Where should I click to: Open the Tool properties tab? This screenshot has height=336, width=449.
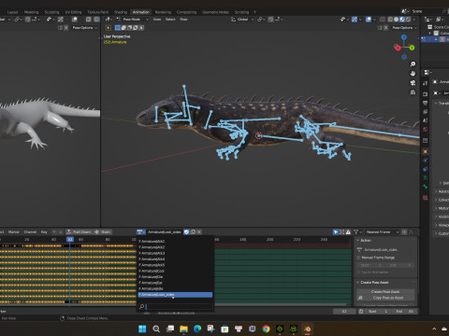tap(426, 83)
